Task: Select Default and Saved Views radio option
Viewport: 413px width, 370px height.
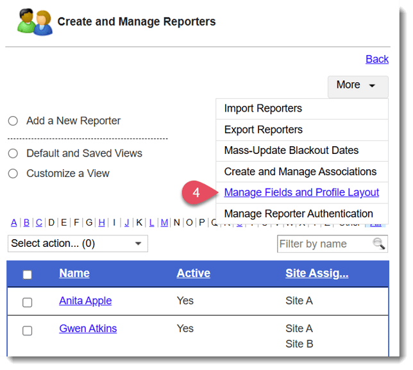Action: (x=13, y=153)
